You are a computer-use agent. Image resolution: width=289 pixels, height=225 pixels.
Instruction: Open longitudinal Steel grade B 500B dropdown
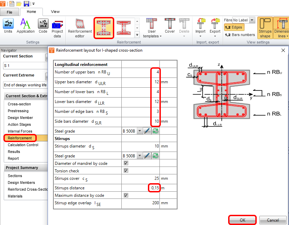point(139,131)
